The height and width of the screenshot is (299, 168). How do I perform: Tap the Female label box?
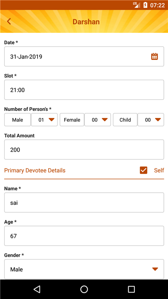[72, 120]
